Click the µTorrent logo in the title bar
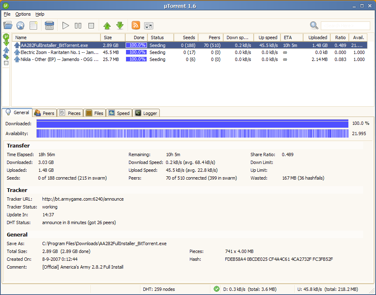376x295 pixels. click(6, 5)
